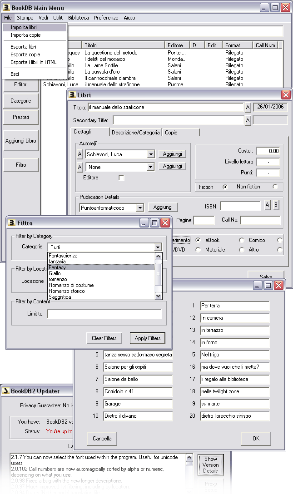Click the Limit to text field
293x494 pixels.
coord(104,314)
